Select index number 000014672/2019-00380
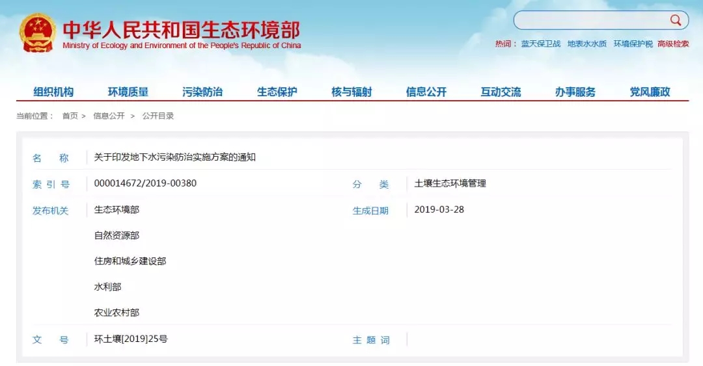703x366 pixels. [x=145, y=183]
